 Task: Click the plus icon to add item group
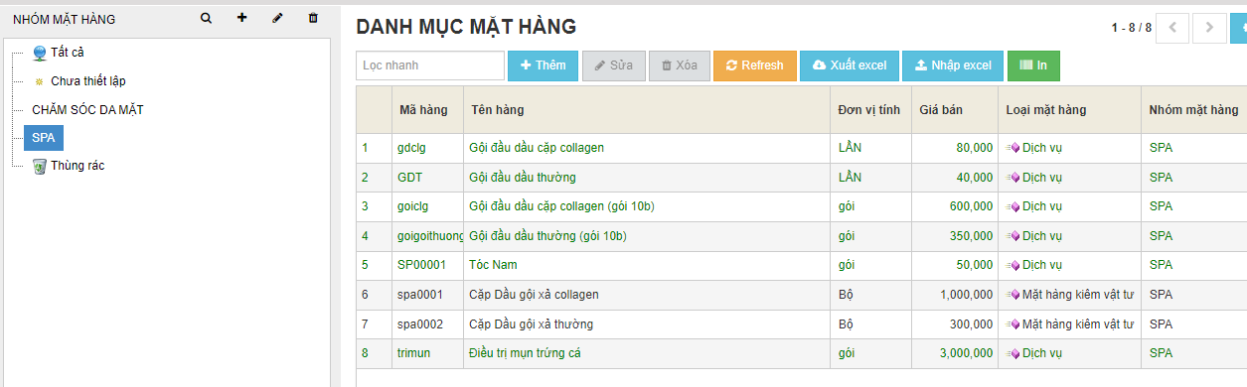pyautogui.click(x=241, y=18)
